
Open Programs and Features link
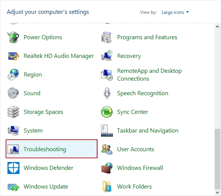tap(147, 37)
